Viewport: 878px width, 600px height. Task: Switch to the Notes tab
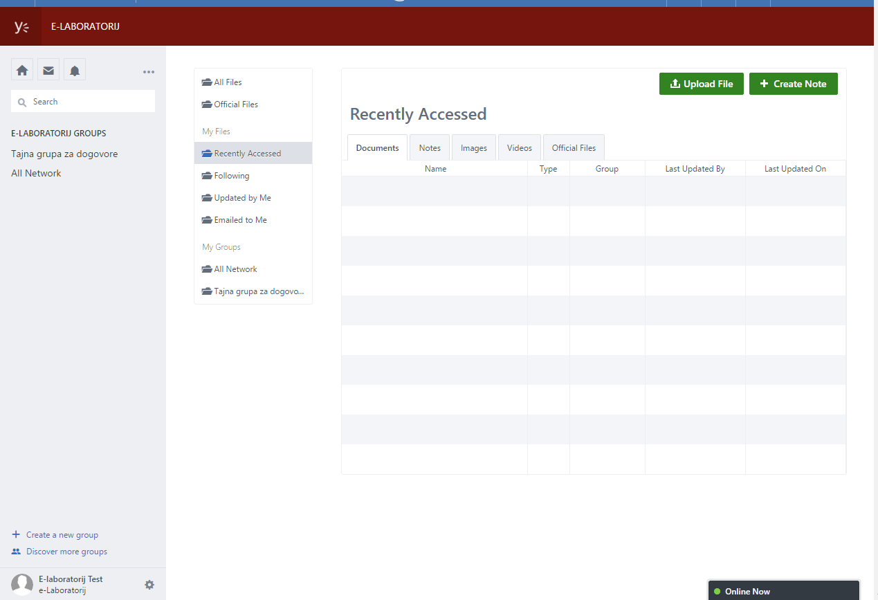tap(430, 148)
